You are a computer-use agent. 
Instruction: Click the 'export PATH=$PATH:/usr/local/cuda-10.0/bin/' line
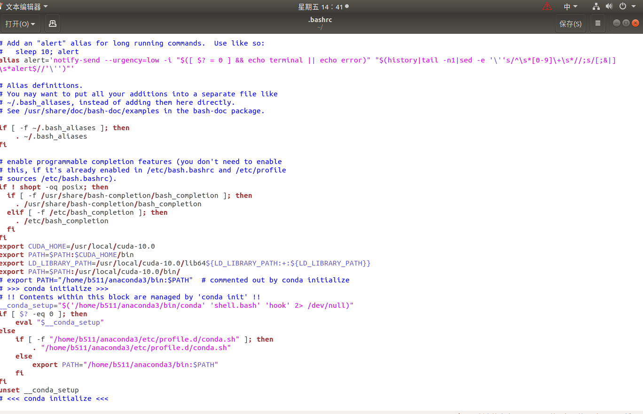pos(90,272)
